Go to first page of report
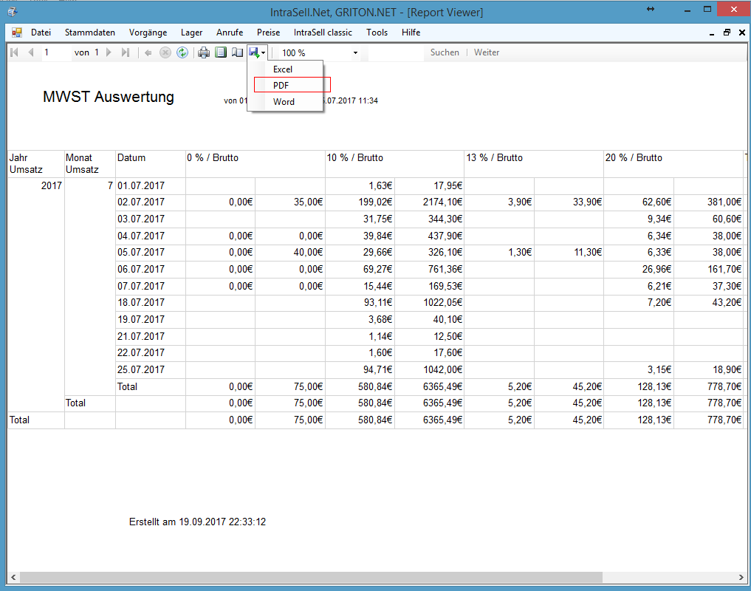This screenshot has width=751, height=591. point(14,52)
